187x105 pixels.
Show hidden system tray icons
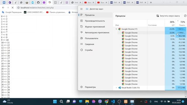point(141,101)
